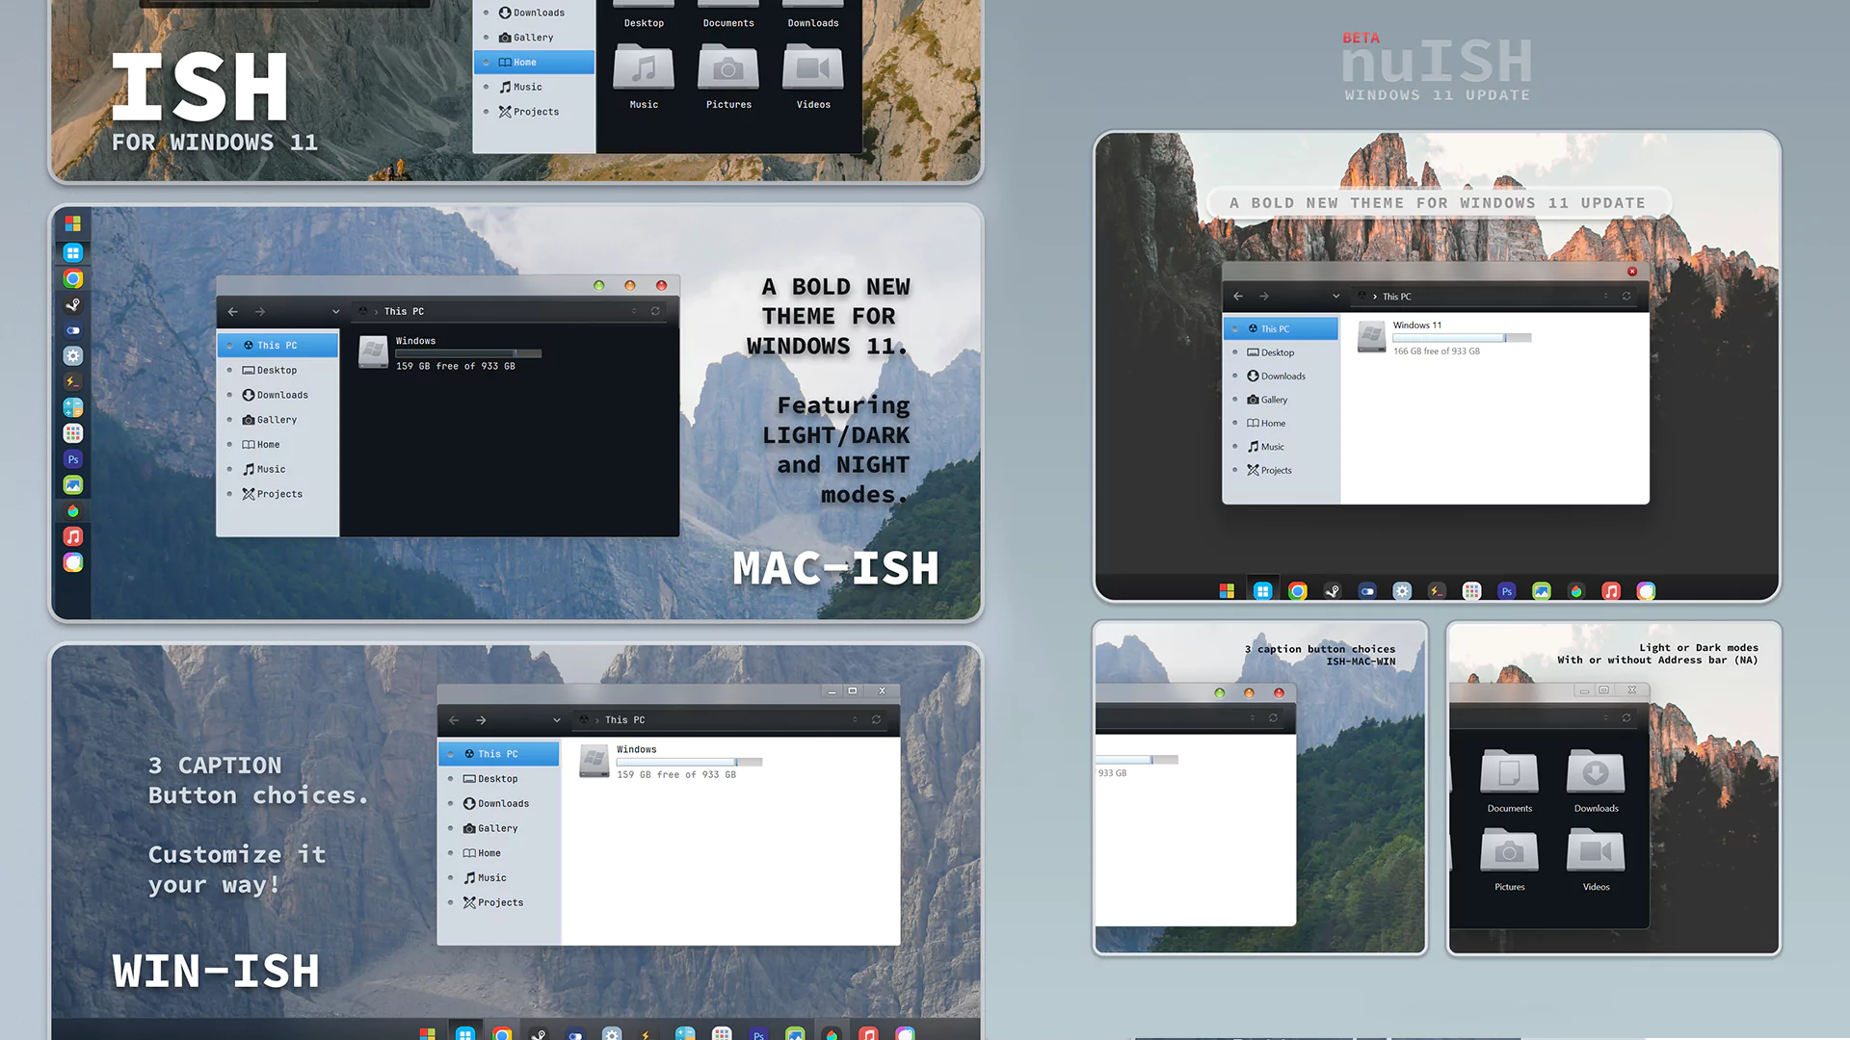Open Apple Music from the taskbar
Viewport: 1850px width, 1040px height.
pos(869,1033)
